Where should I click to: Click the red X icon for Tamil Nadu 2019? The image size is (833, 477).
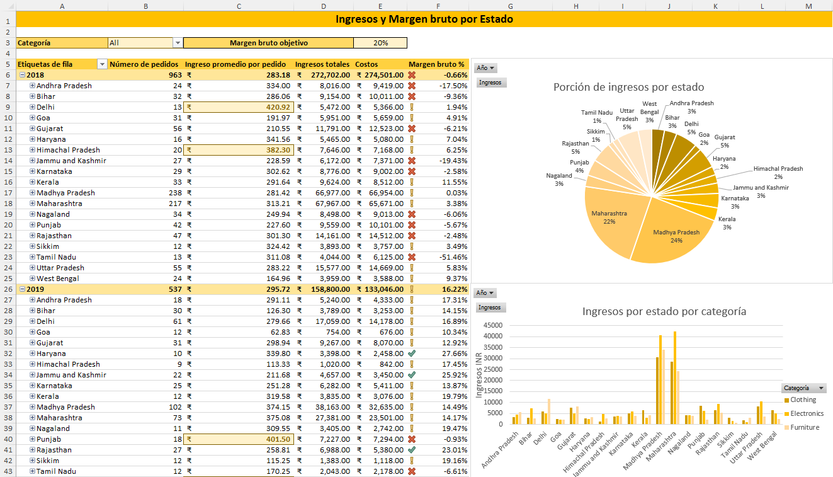pyautogui.click(x=412, y=471)
